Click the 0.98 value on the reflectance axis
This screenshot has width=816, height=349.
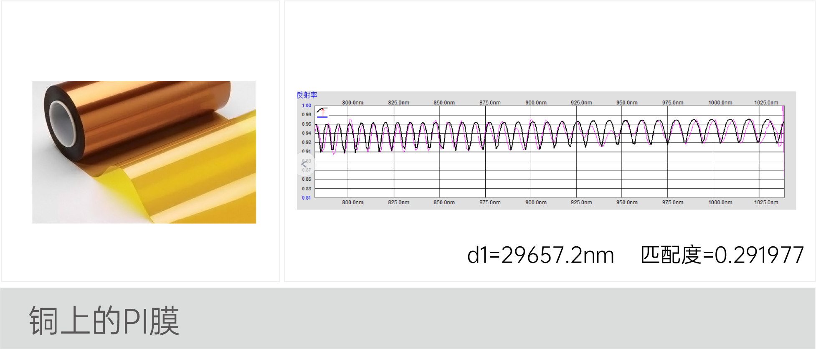click(x=307, y=114)
